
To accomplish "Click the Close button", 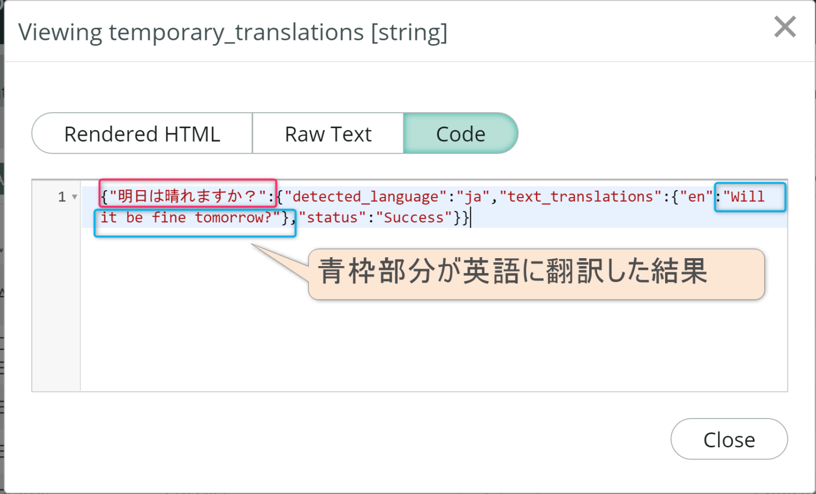I will click(729, 439).
